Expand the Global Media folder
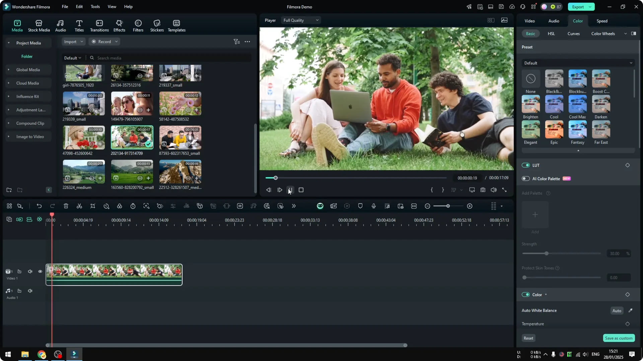Screen dimensions: 643x361 [x=8, y=70]
